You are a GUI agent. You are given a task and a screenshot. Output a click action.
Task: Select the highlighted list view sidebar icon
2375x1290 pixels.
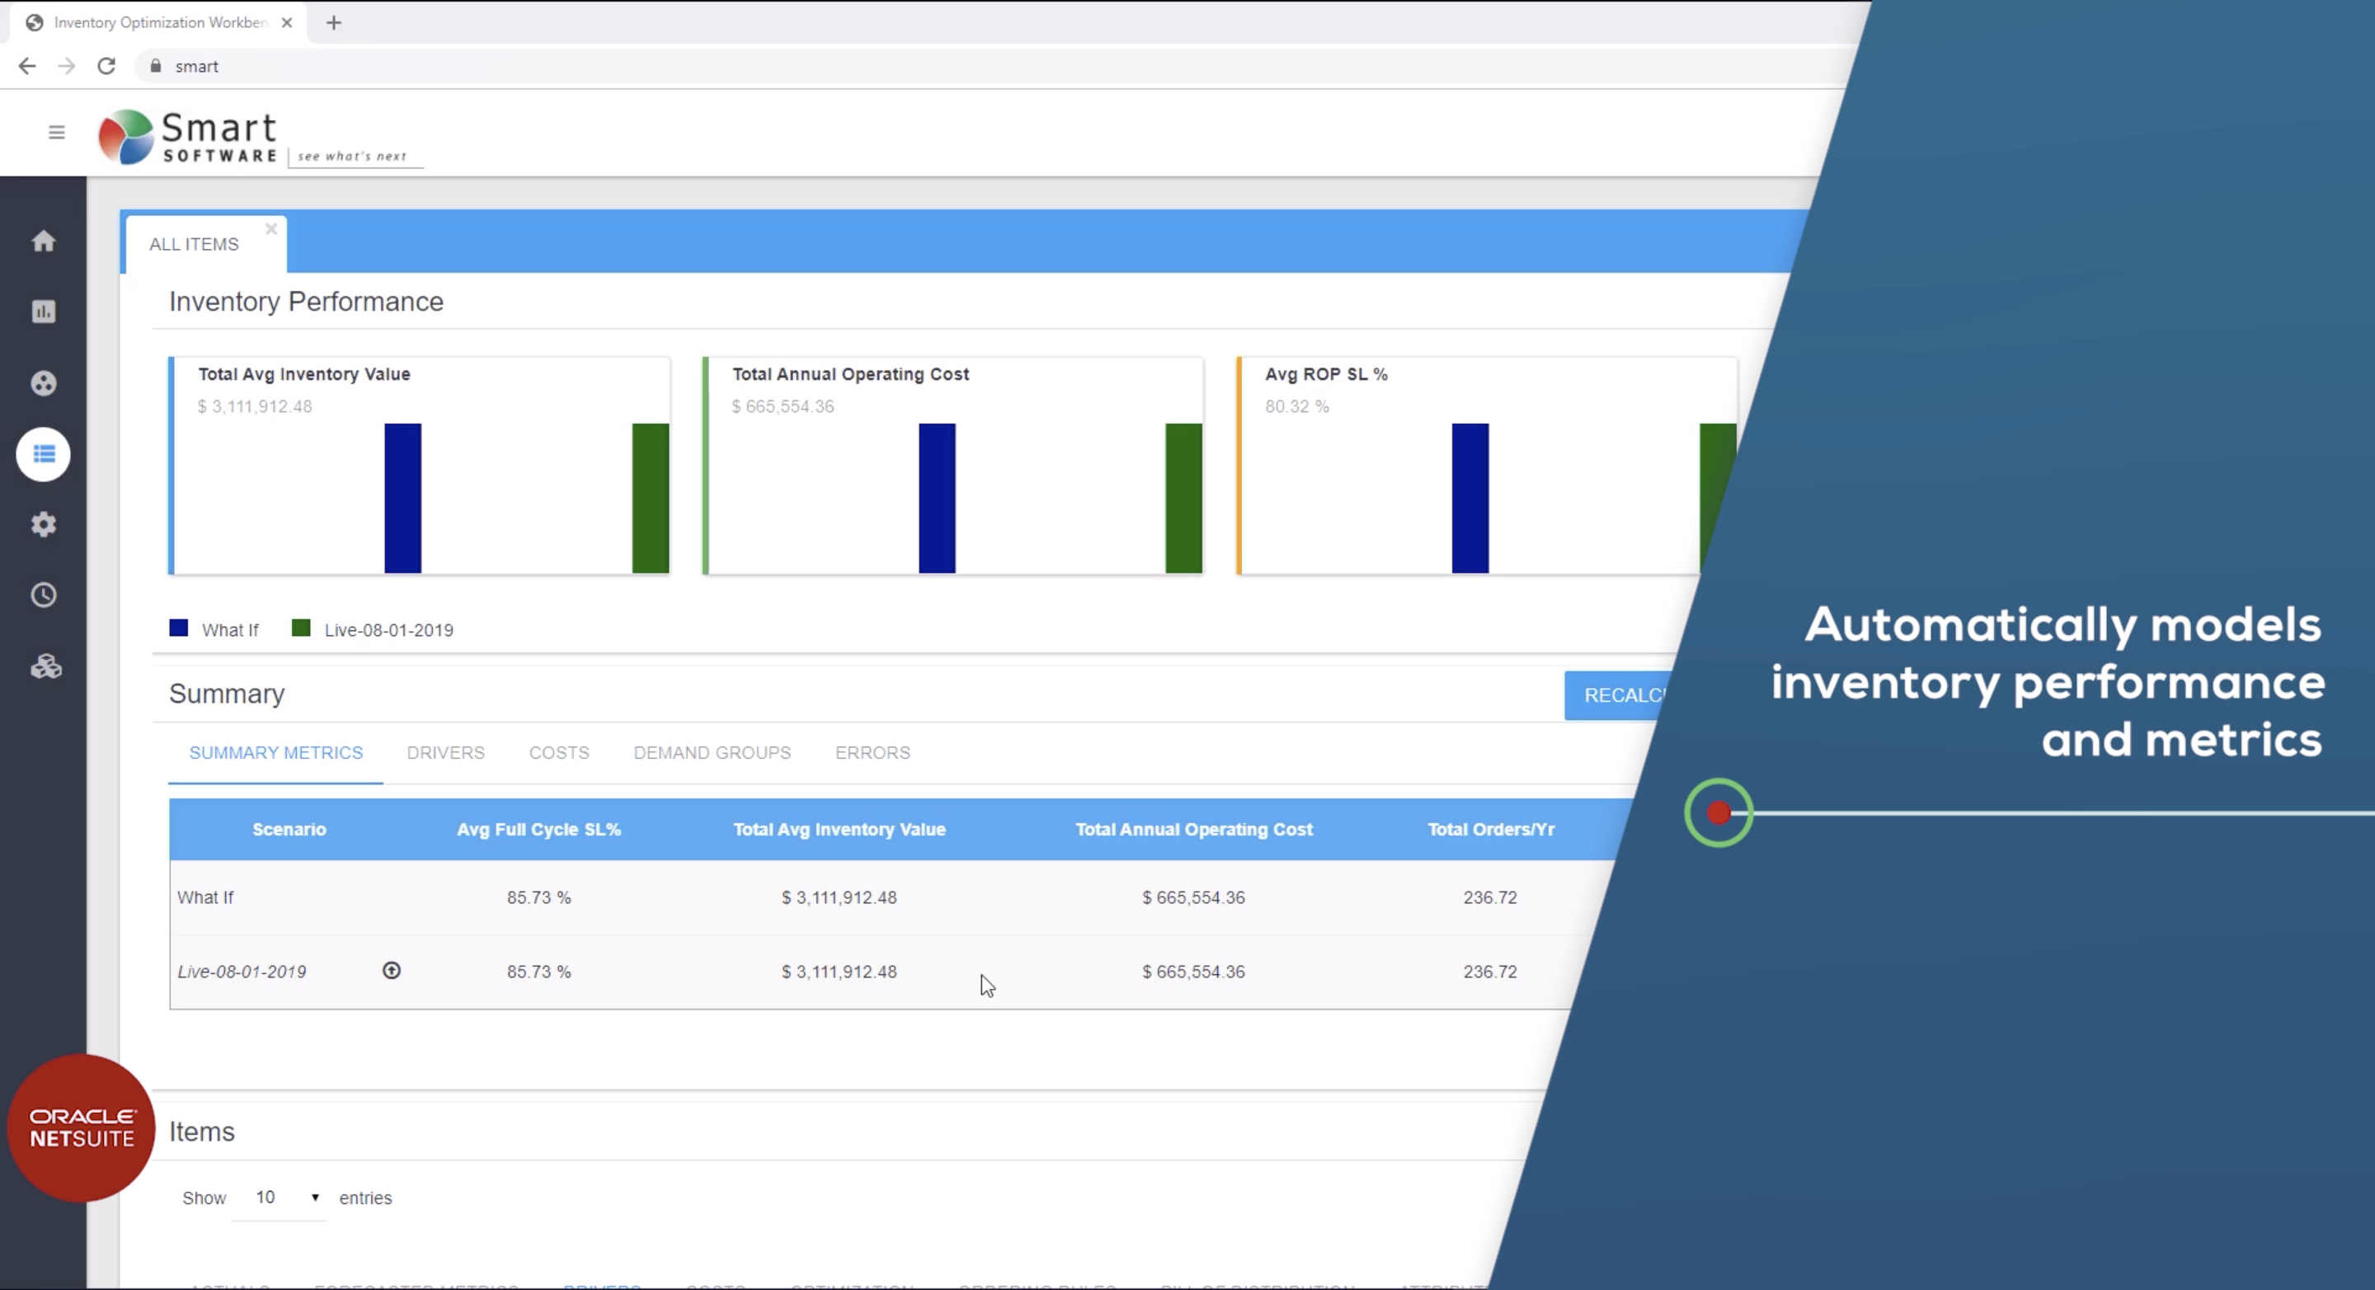(x=42, y=454)
